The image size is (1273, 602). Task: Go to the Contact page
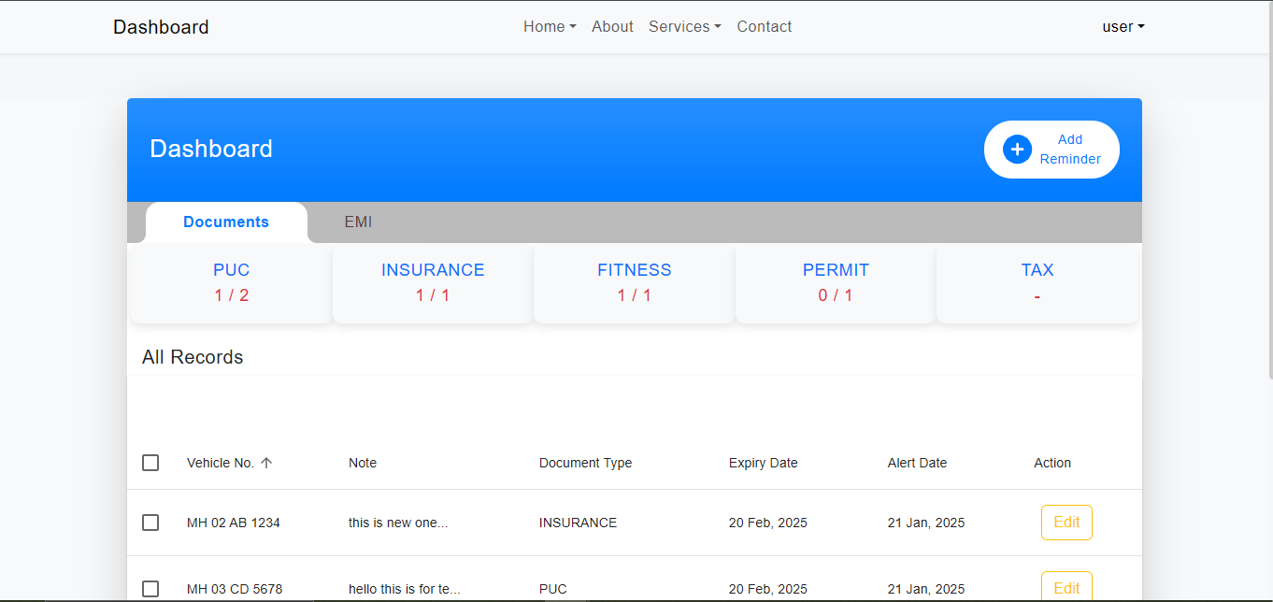pyautogui.click(x=764, y=27)
